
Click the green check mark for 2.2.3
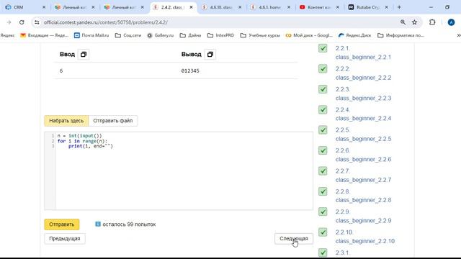click(323, 89)
